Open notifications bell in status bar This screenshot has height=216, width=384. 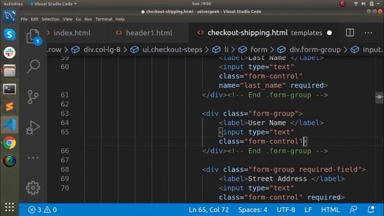click(371, 209)
